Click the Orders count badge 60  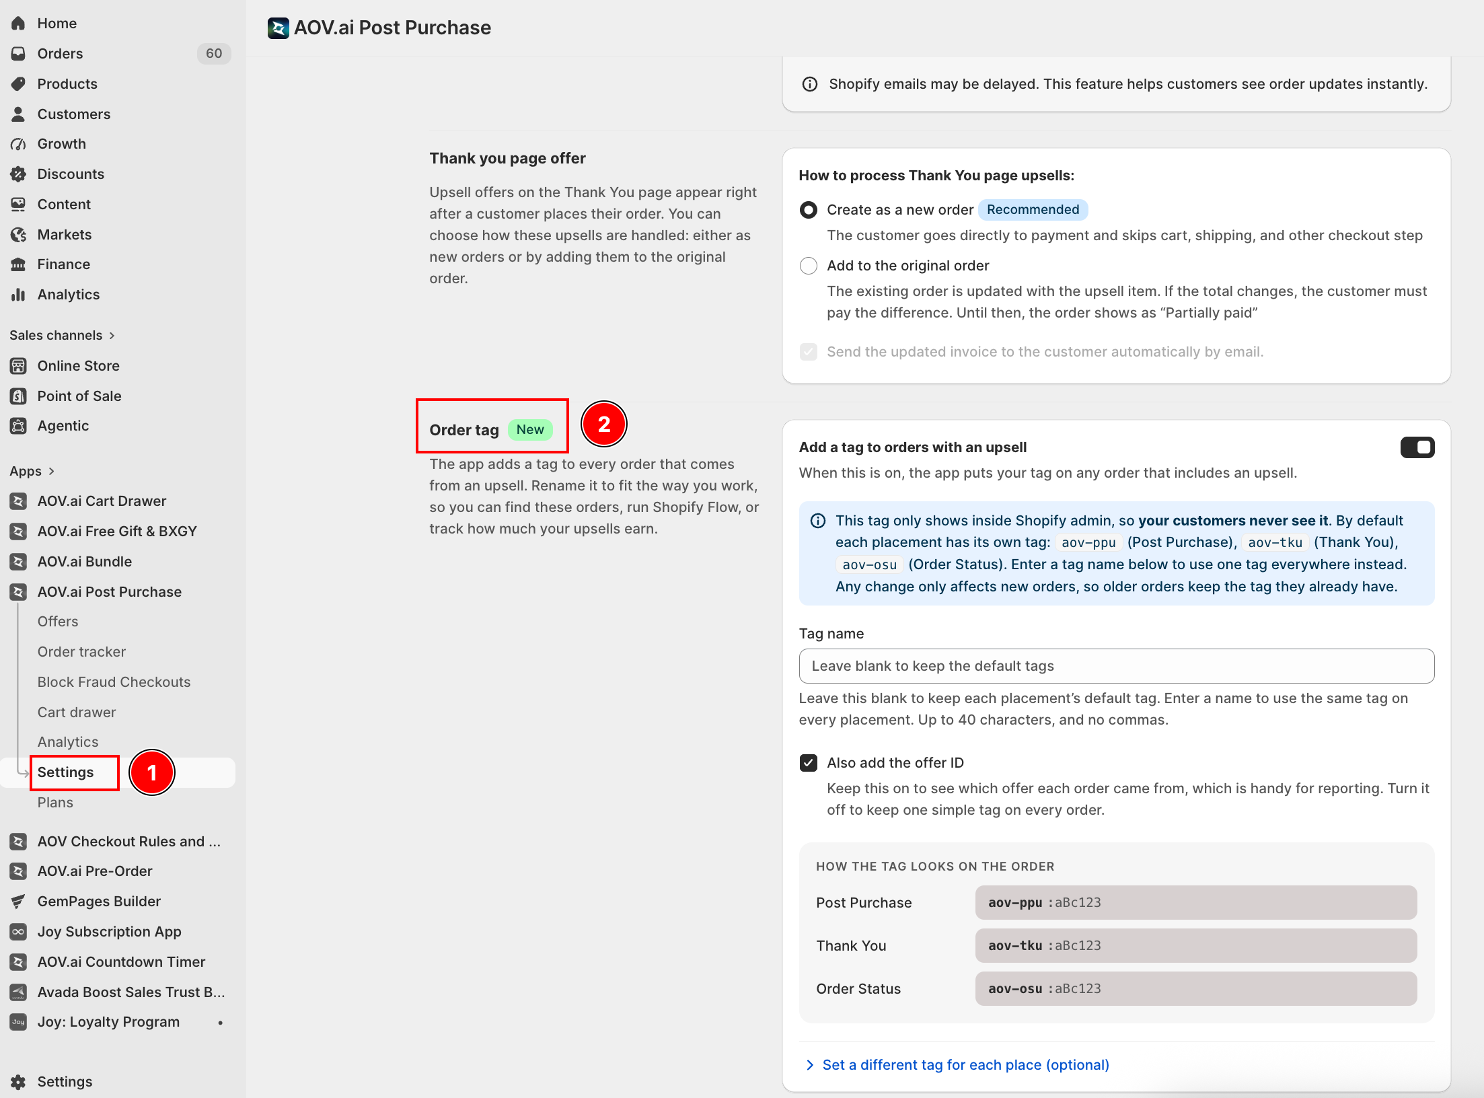point(214,54)
